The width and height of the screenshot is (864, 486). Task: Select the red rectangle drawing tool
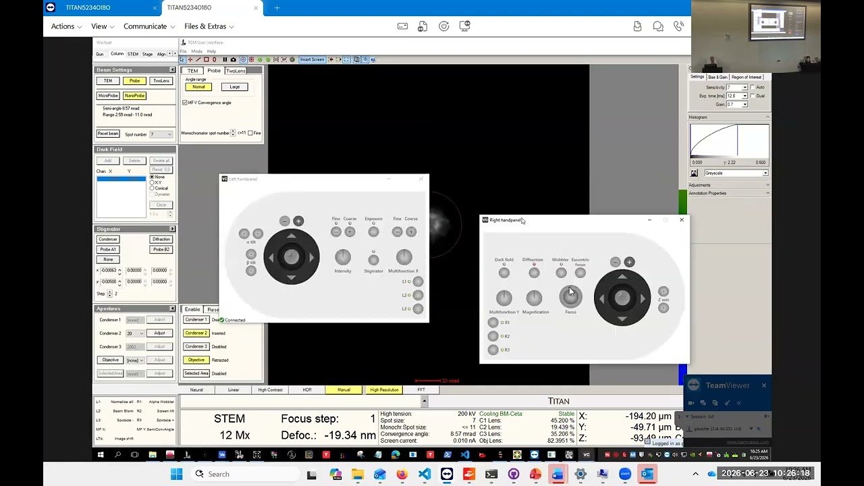[207, 59]
